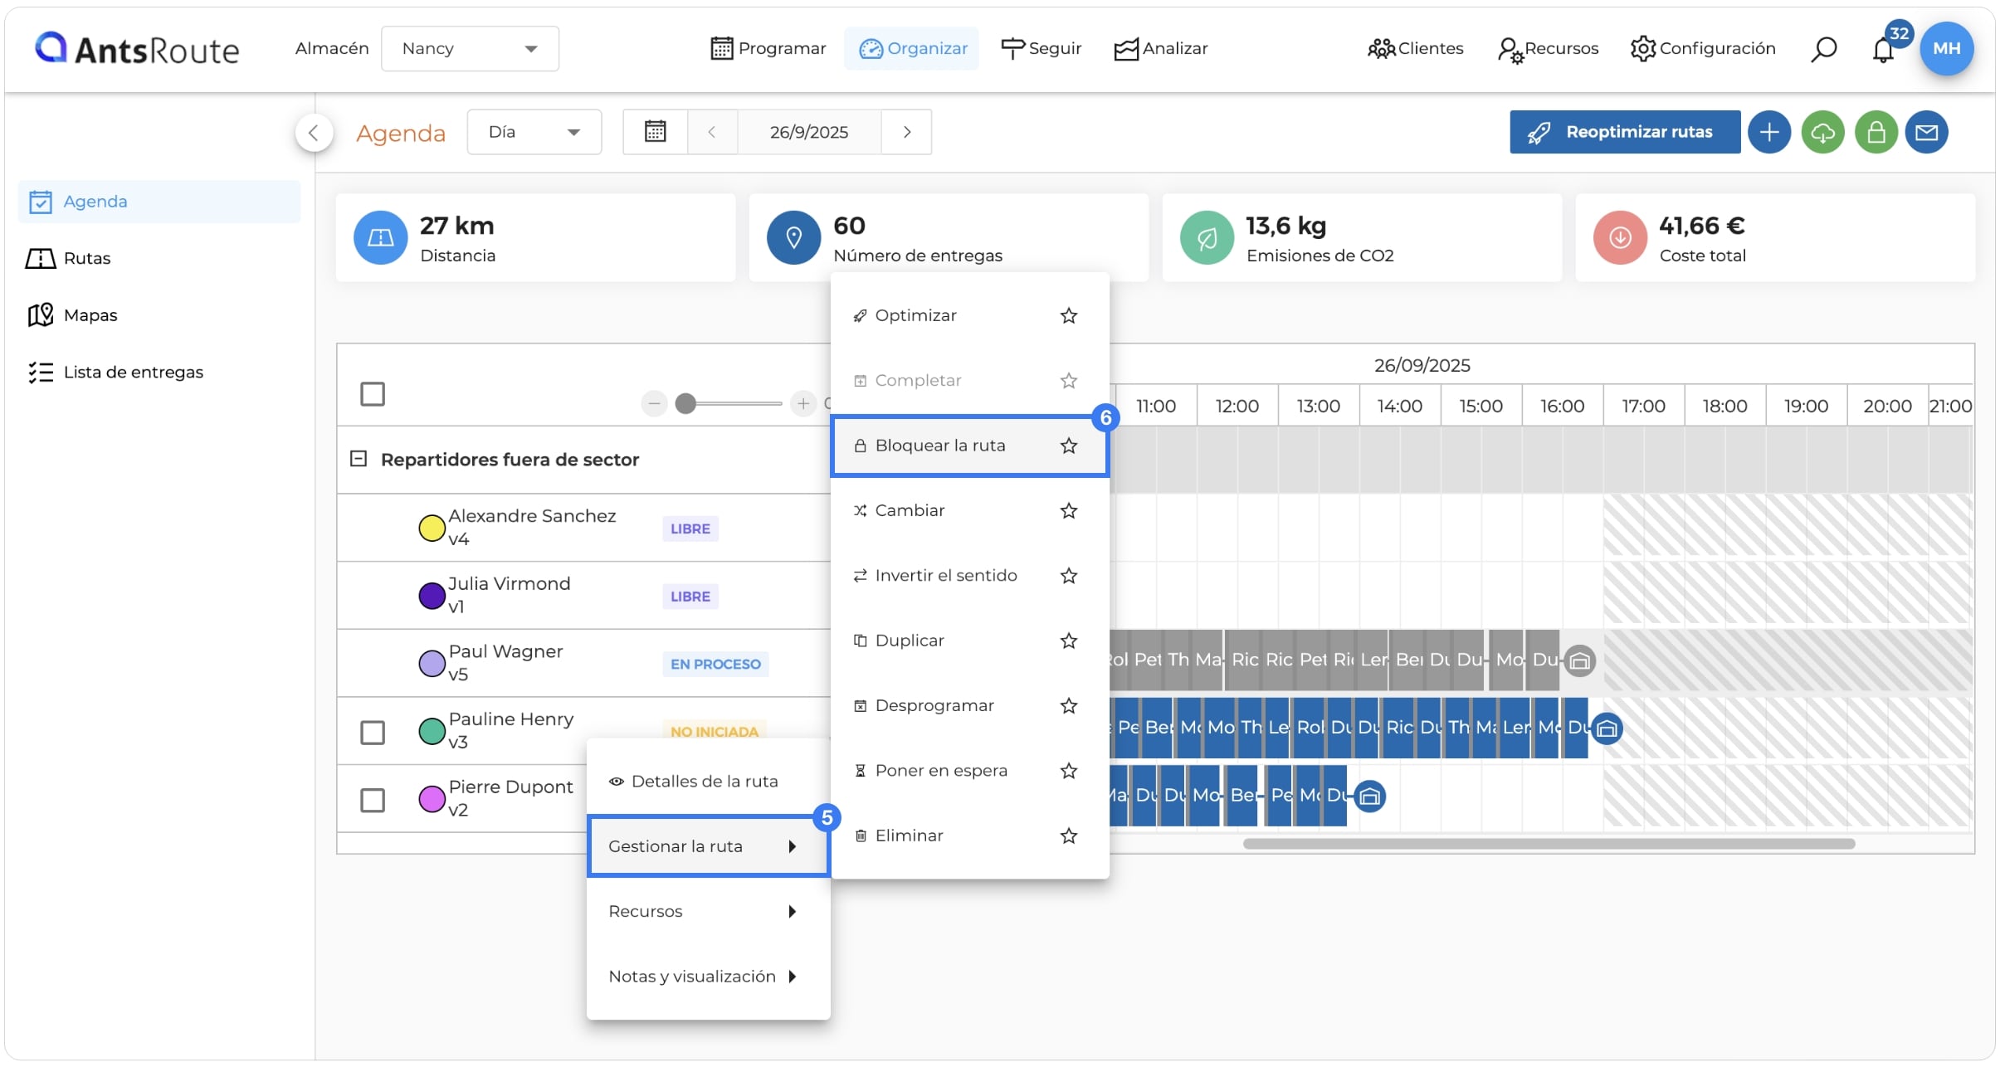Click the 26/9/2025 date field
This screenshot has width=2000, height=1067.
(808, 132)
